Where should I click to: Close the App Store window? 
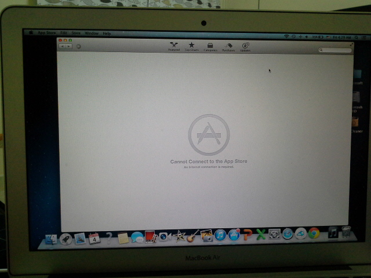(60, 40)
